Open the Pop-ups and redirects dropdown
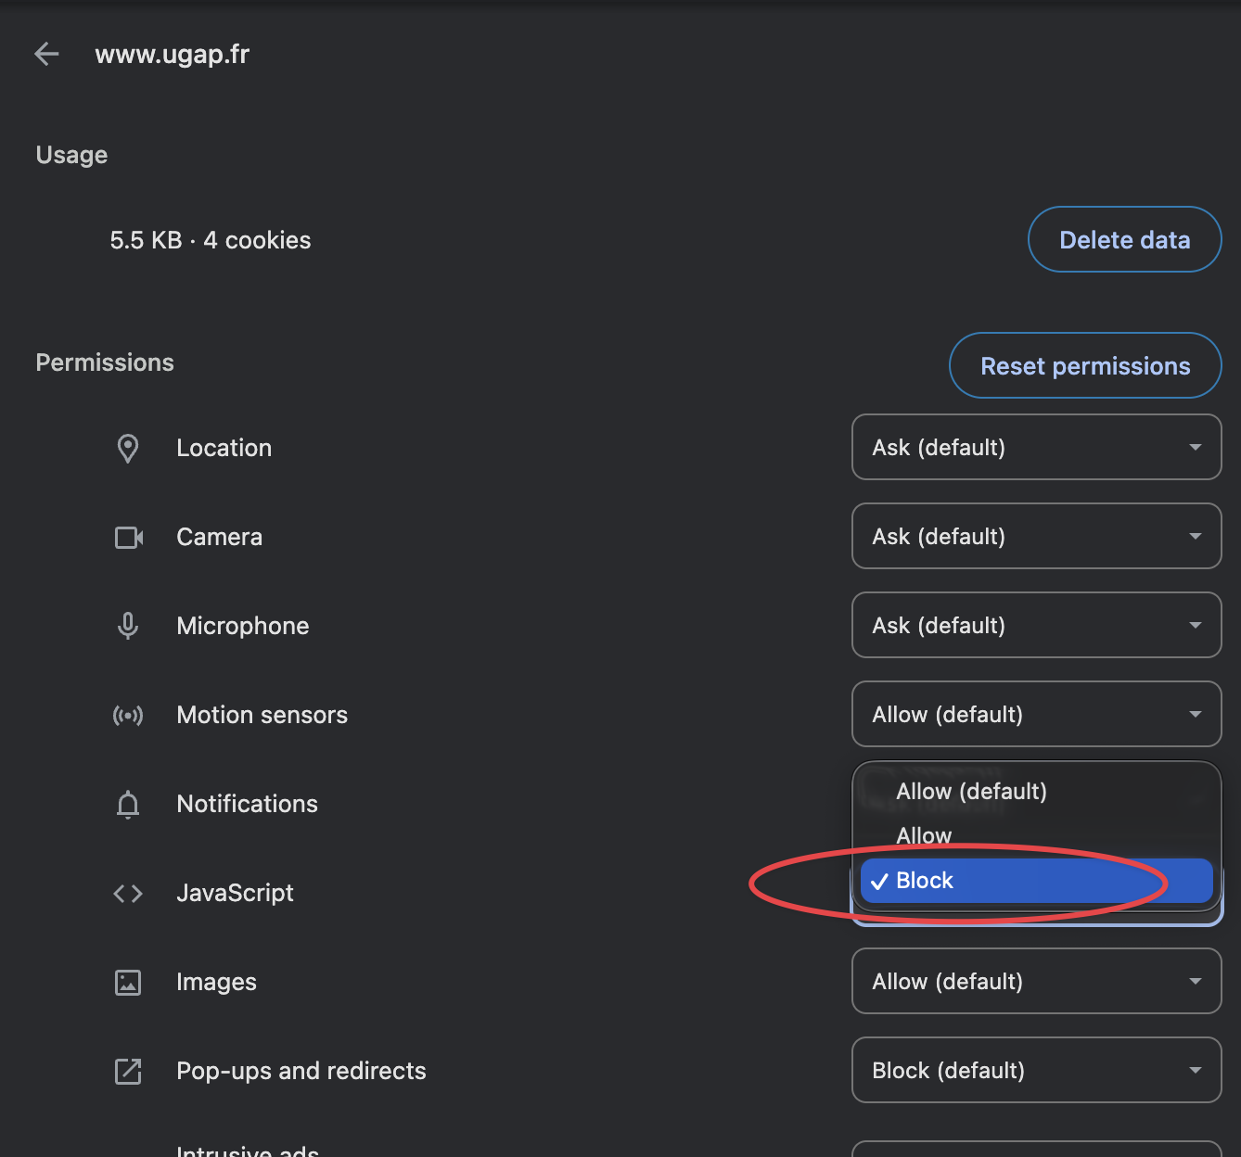 click(x=1036, y=1071)
